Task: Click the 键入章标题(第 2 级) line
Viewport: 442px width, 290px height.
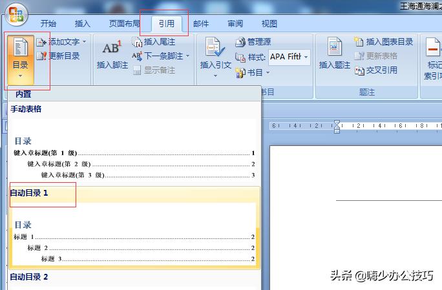Action: click(141, 164)
